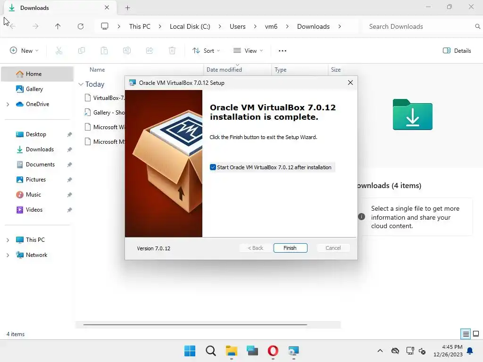Go back using the back arrow
The image size is (483, 362).
click(x=13, y=26)
